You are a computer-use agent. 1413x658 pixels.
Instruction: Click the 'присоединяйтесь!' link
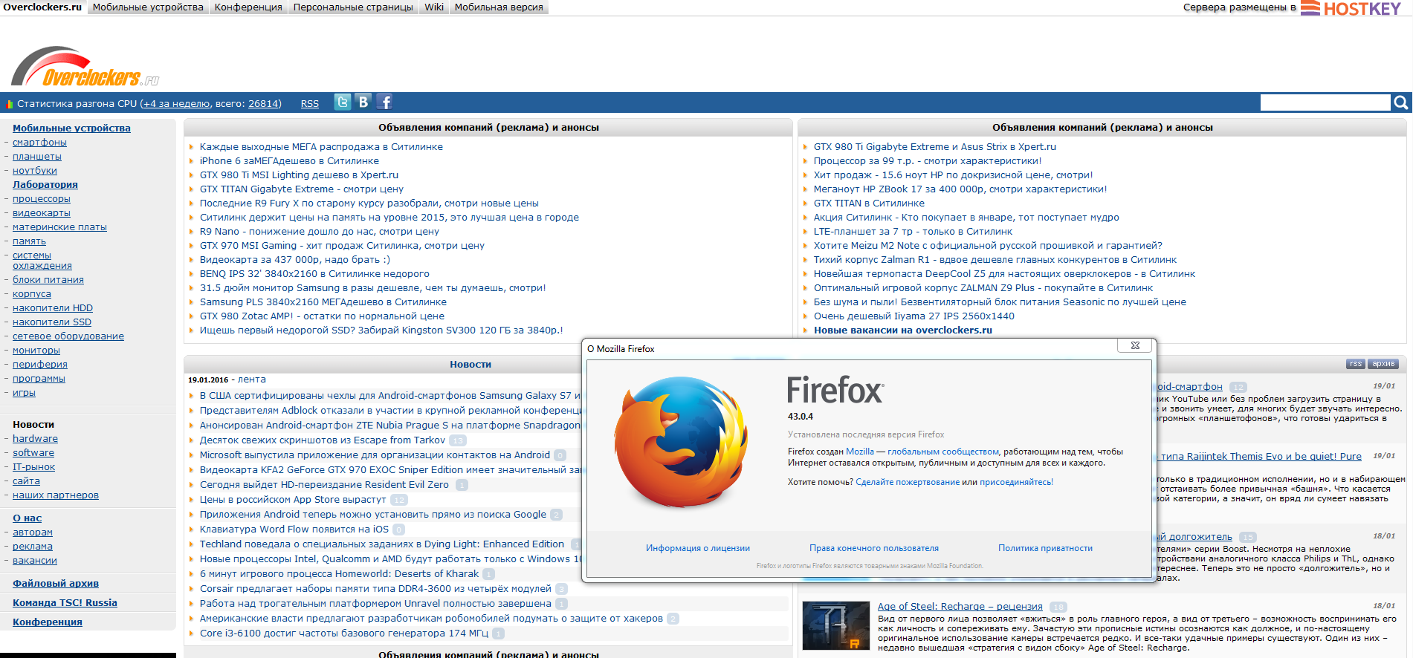click(x=1016, y=482)
